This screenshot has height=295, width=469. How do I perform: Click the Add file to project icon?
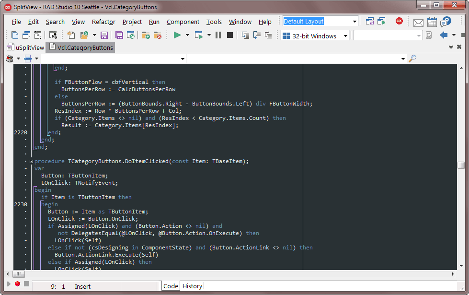146,35
